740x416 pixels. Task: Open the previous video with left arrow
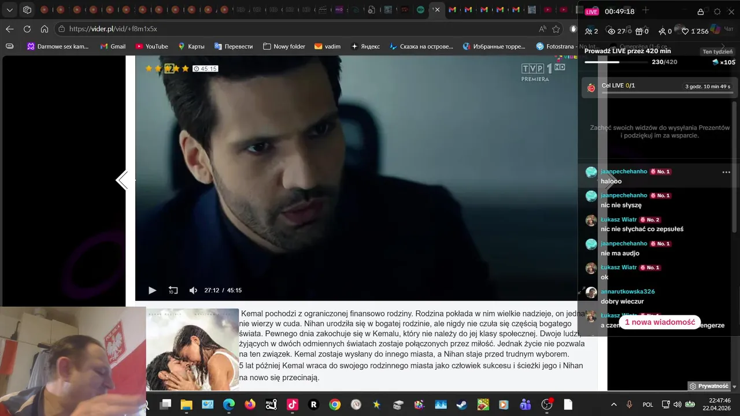pos(121,180)
